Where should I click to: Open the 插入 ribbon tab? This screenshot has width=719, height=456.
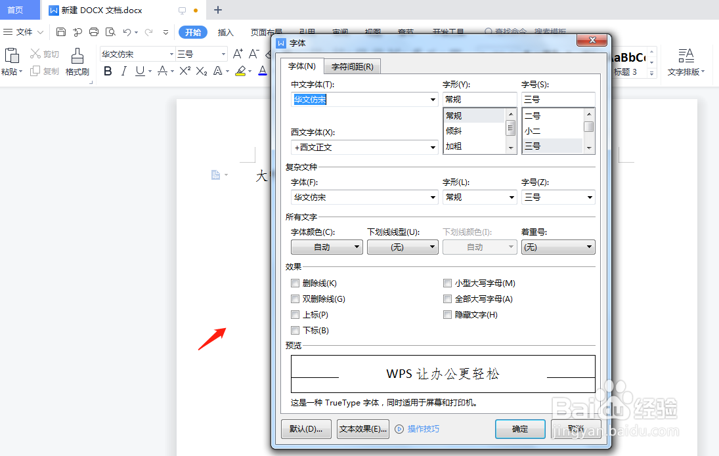[x=223, y=31]
